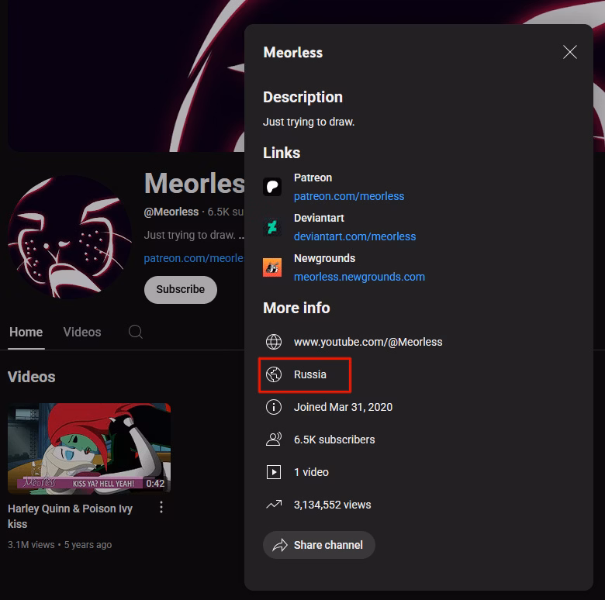The width and height of the screenshot is (605, 600).
Task: Click the 1 video text
Action: [x=311, y=472]
